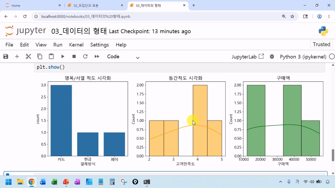Click the plt.show() code cell
This screenshot has width=335, height=188.
pyautogui.click(x=180, y=67)
